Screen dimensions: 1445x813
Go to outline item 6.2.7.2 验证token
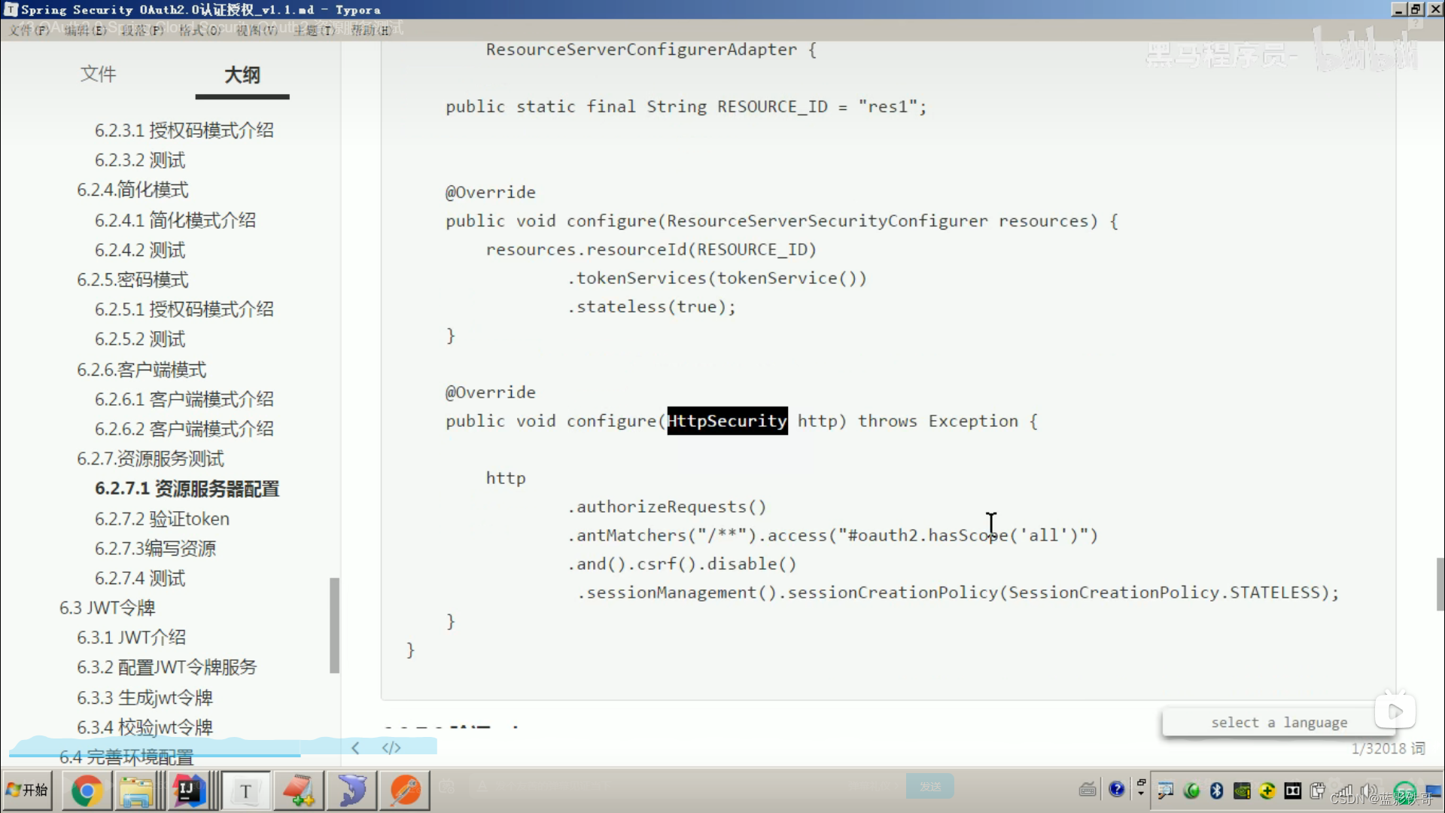tap(162, 519)
